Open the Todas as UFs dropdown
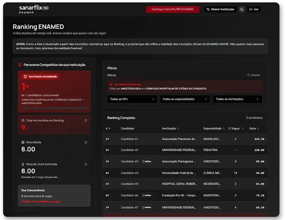This screenshot has width=285, height=220. pyautogui.click(x=132, y=99)
